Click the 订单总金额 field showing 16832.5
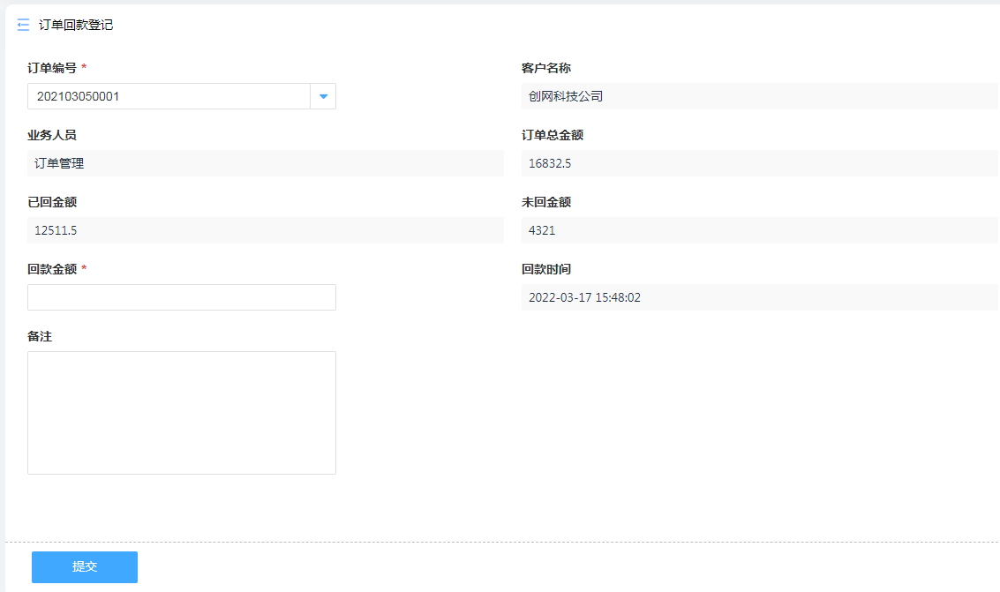This screenshot has height=592, width=1000. coord(759,163)
